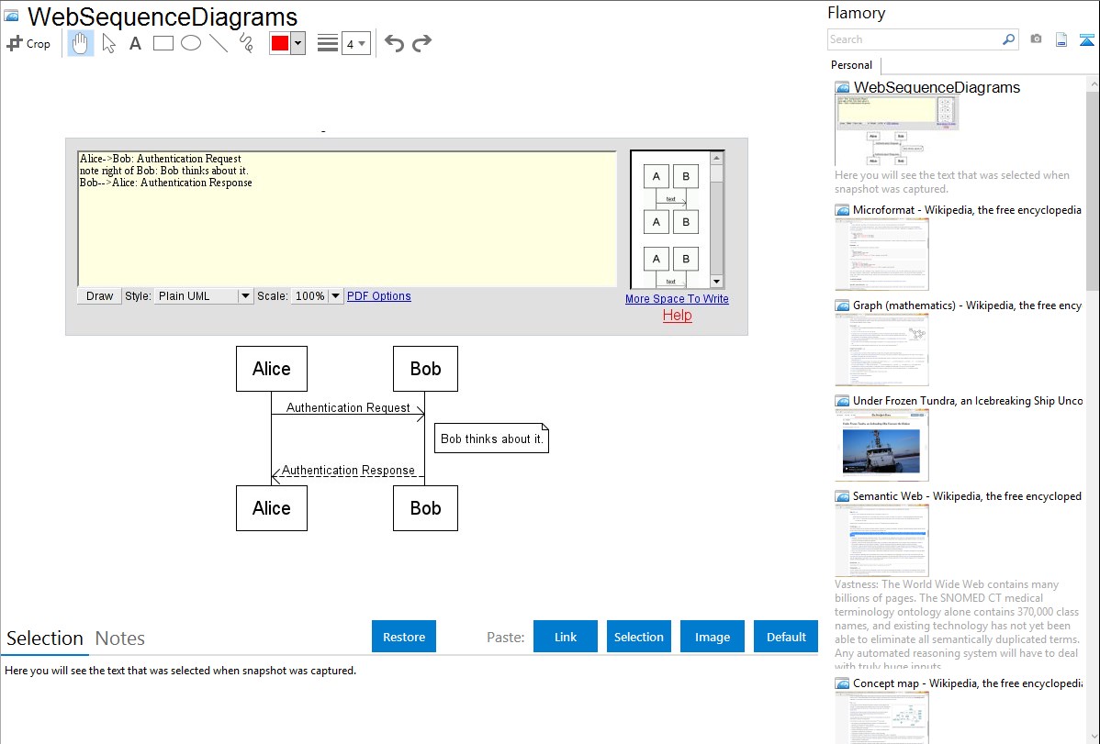
Task: Click the Restore button
Action: tap(404, 637)
